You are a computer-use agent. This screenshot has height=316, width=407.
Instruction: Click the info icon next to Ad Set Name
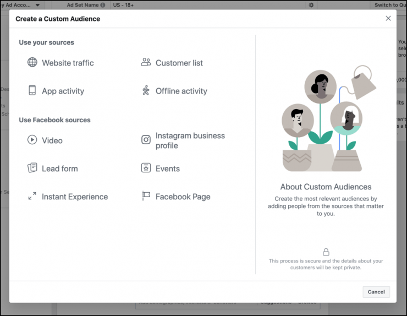[103, 5]
